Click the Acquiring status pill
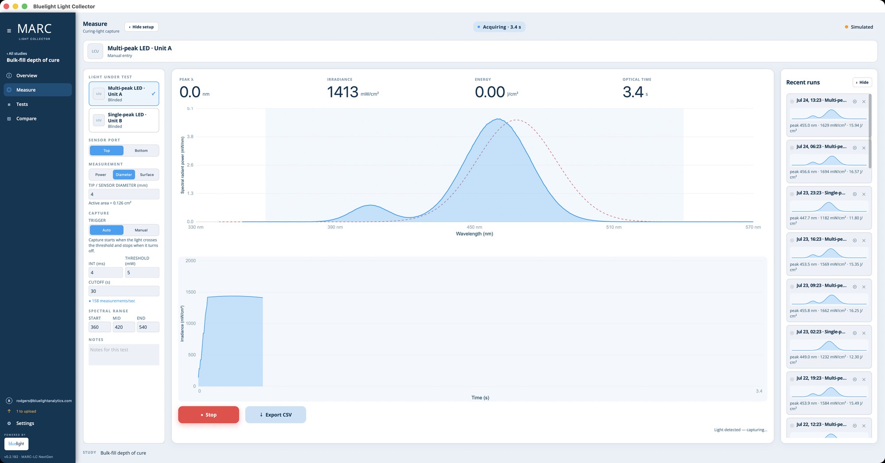The height and width of the screenshot is (463, 885). [500, 27]
